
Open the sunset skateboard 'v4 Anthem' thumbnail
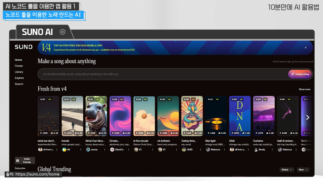[168, 116]
